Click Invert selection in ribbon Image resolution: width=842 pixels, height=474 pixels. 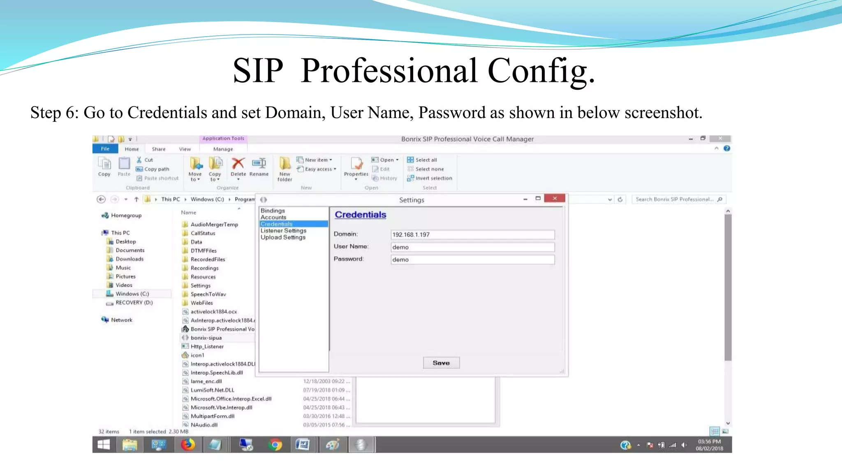click(430, 178)
